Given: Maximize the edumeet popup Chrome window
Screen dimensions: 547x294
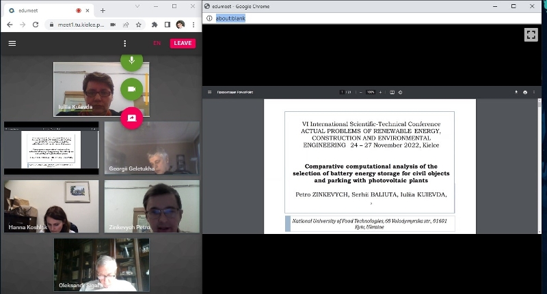Looking at the screenshot, I should [513, 6].
